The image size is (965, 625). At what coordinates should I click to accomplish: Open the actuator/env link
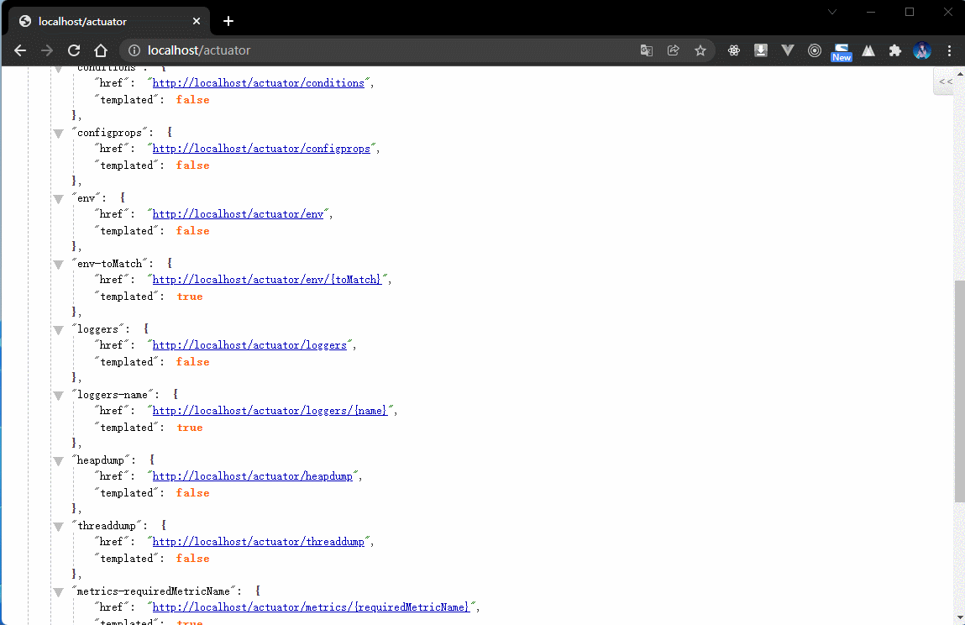pos(239,214)
